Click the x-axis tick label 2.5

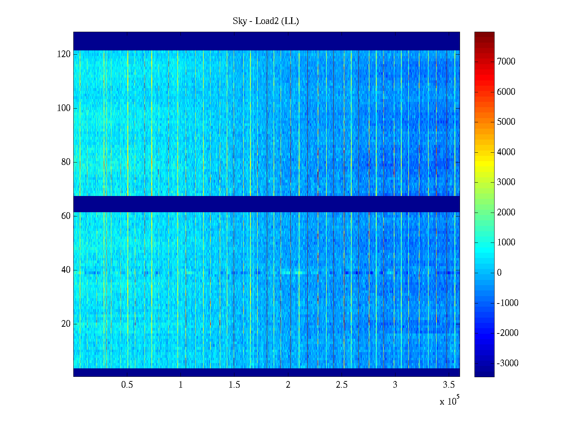pyautogui.click(x=342, y=385)
